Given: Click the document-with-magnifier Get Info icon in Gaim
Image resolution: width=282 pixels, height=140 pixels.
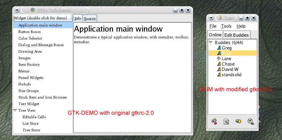Looking at the screenshot, I should pos(226,122).
